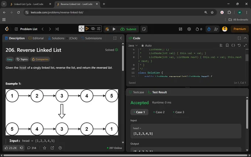Switch to the Test Result tab
Screen dimensions: 251x157
(x=157, y=92)
